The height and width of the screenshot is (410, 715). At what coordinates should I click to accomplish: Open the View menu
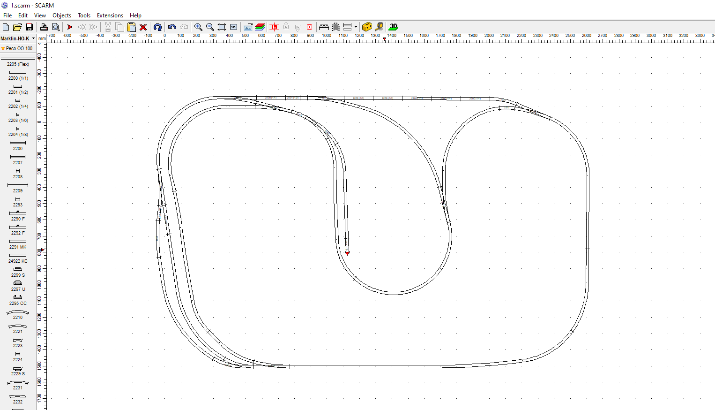click(40, 15)
